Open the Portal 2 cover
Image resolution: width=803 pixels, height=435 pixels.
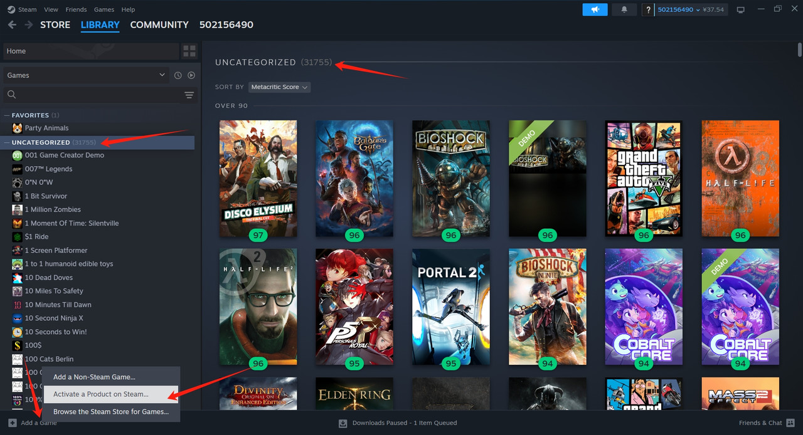pyautogui.click(x=451, y=307)
